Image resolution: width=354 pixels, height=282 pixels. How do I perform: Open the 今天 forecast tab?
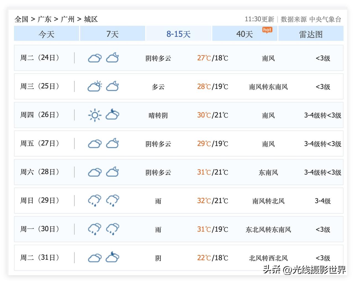click(46, 34)
